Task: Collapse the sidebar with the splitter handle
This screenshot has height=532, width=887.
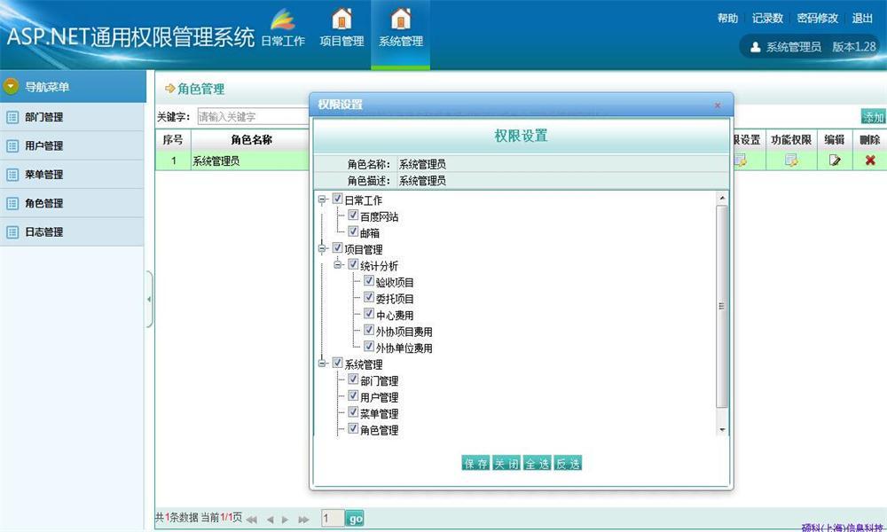Action: click(x=149, y=299)
